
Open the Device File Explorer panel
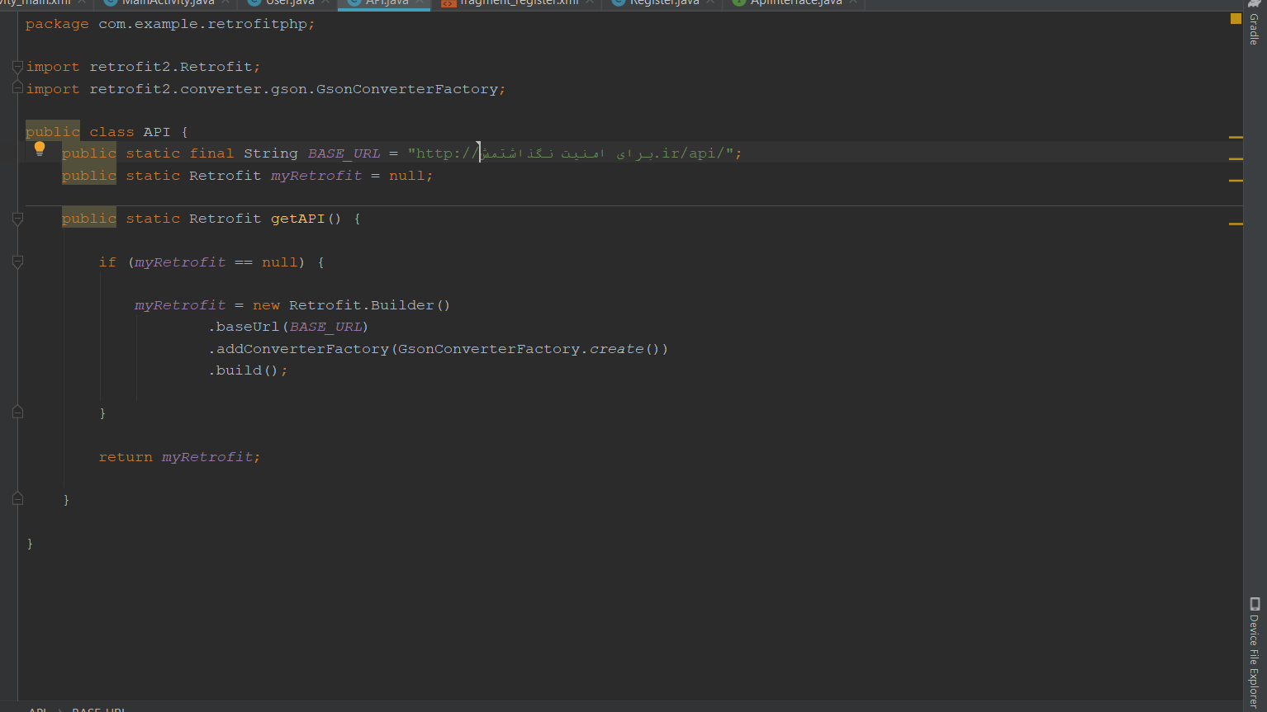[1253, 652]
